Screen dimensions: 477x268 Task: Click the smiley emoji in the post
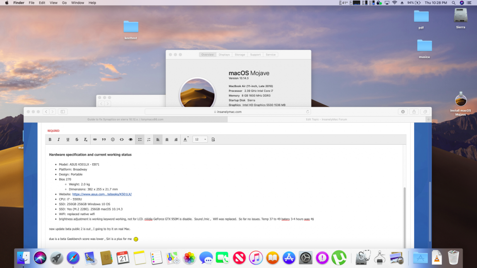(136, 239)
